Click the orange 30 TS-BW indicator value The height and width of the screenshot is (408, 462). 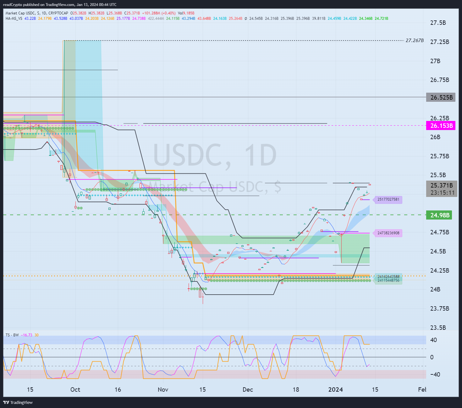(x=36, y=335)
